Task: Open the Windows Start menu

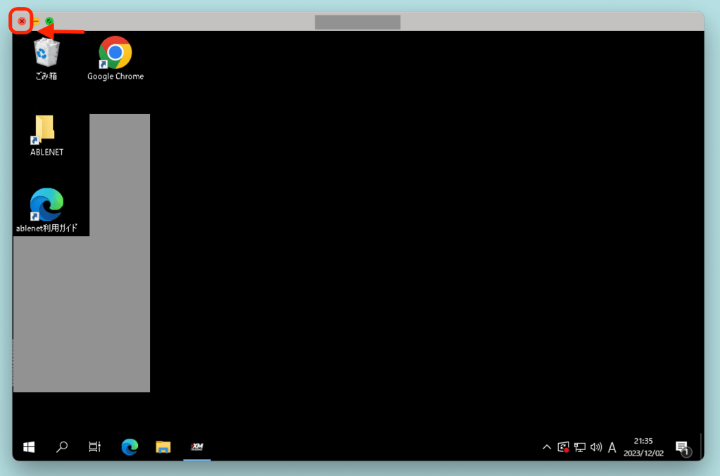Action: pyautogui.click(x=30, y=446)
